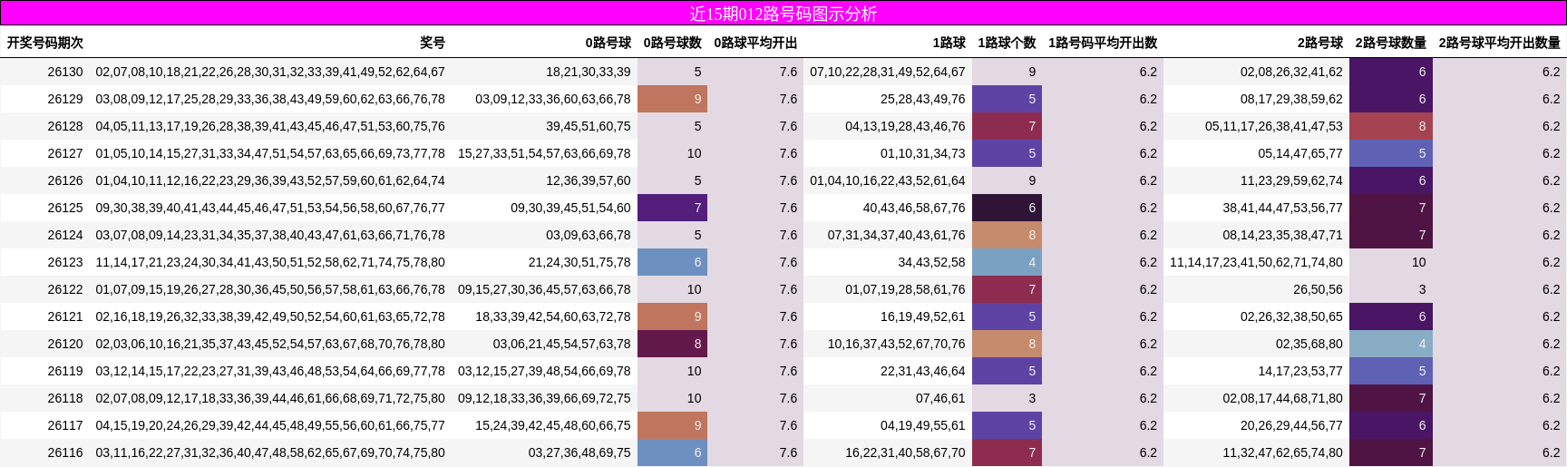The image size is (1567, 467).
Task: Click the tan 1路球个数 cell in row 26124
Action: [x=1007, y=235]
